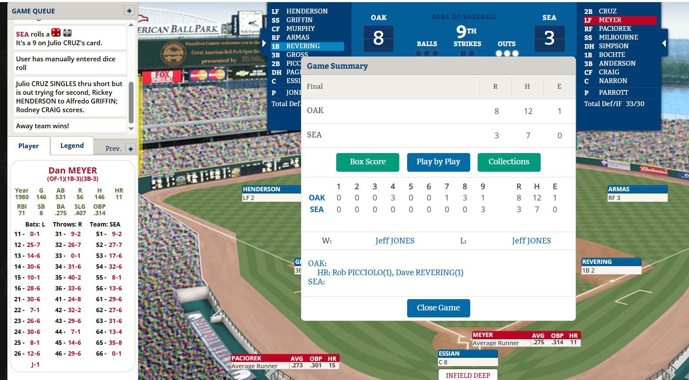Select highlighted REVERING in Oakland lineup
The width and height of the screenshot is (689, 380).
pos(307,46)
